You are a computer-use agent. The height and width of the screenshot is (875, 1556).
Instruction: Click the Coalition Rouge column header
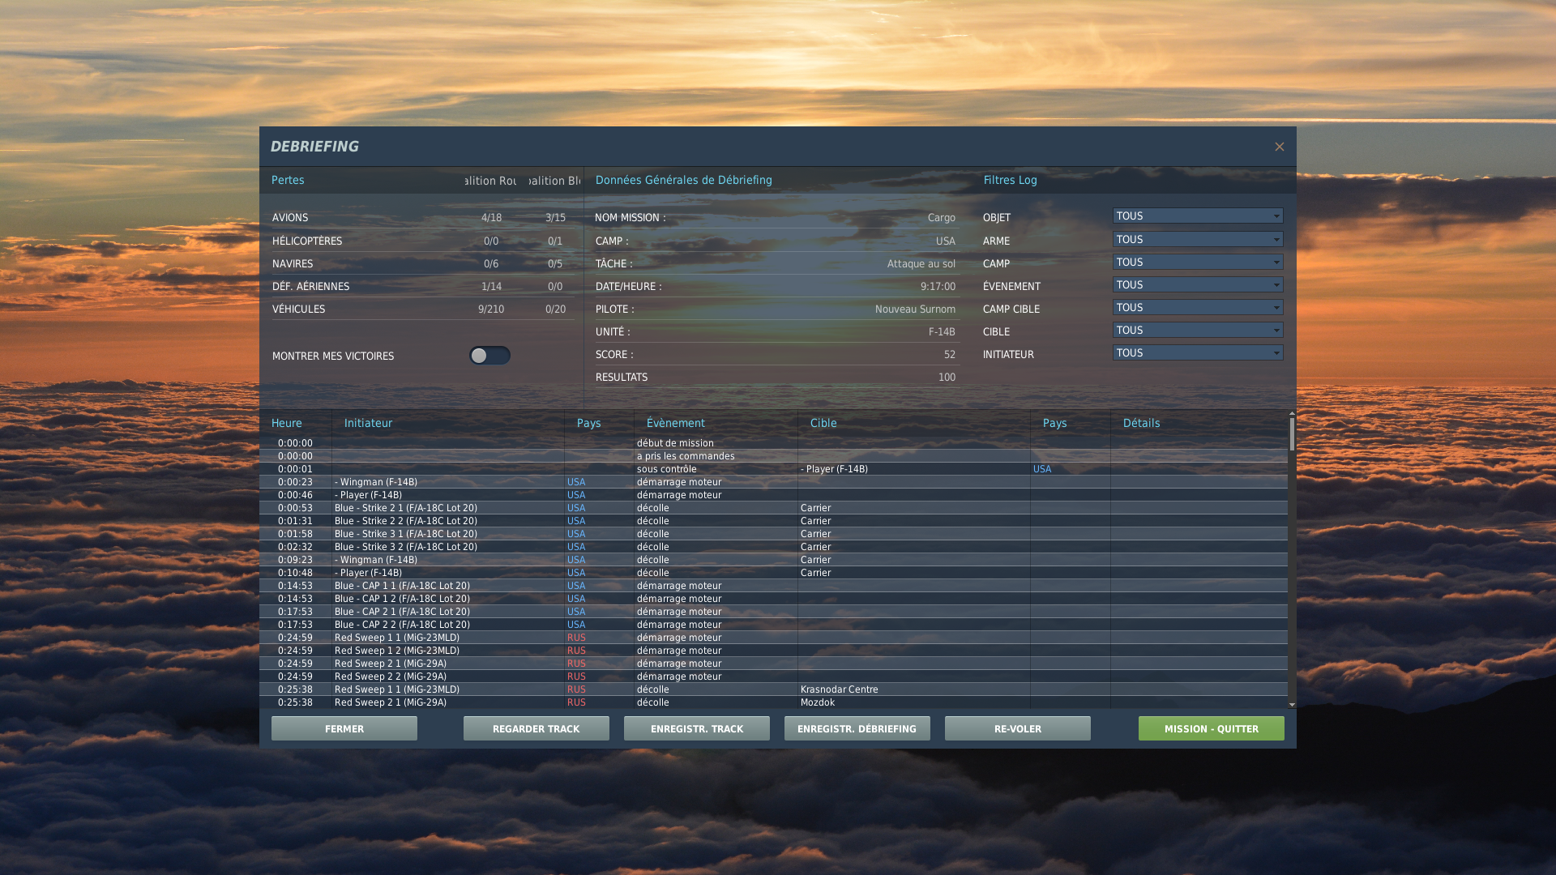(491, 181)
